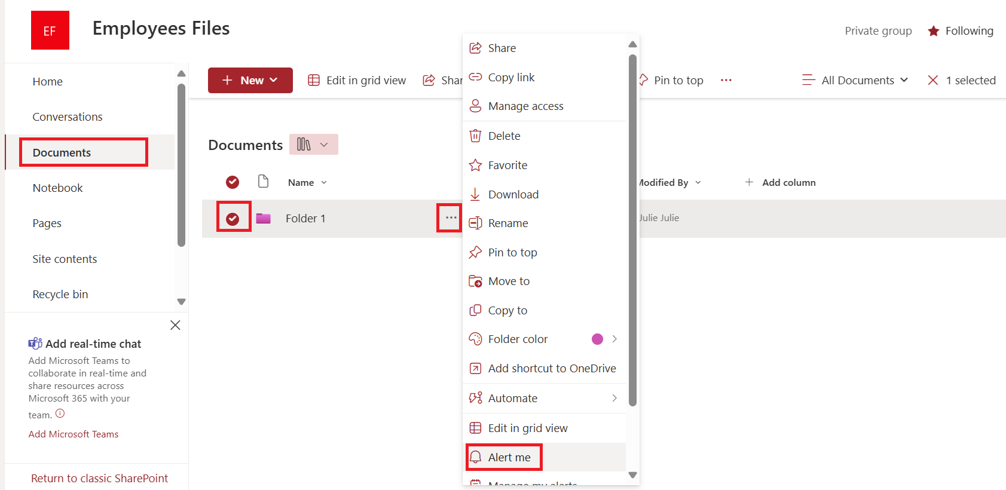The image size is (1006, 490).
Task: Open the All Documents view dropdown
Action: (x=855, y=79)
